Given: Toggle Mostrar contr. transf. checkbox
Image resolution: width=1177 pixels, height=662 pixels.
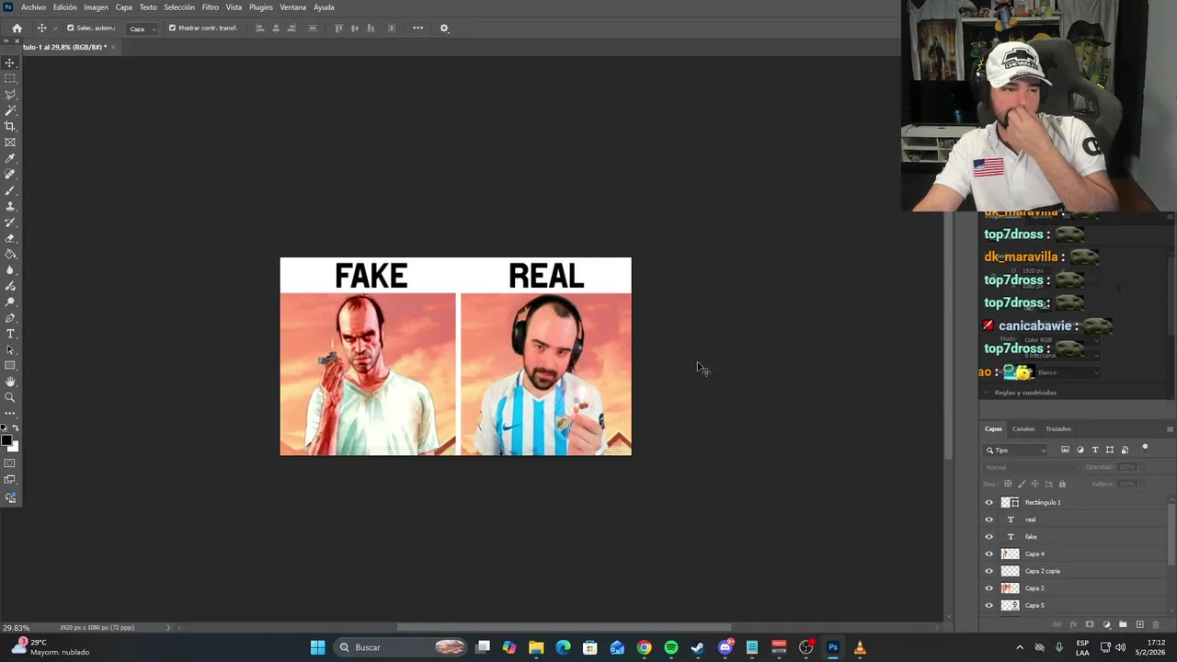Looking at the screenshot, I should coord(172,28).
